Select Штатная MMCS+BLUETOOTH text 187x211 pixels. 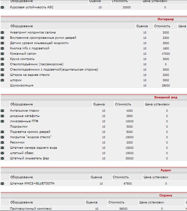[32, 184]
